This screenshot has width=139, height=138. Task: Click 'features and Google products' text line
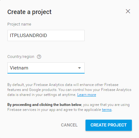point(32,90)
